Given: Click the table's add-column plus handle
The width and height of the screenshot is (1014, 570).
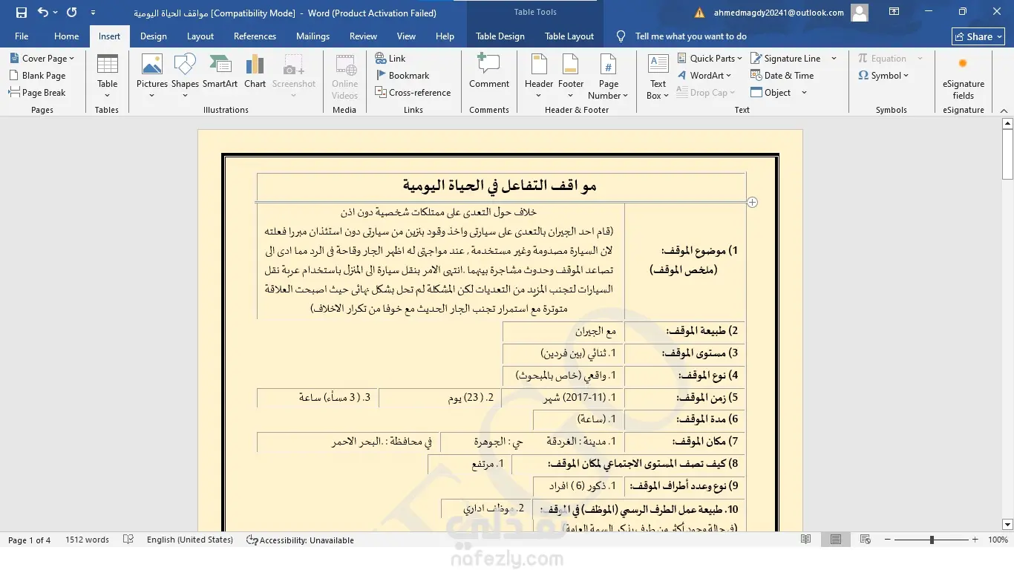Looking at the screenshot, I should pyautogui.click(x=752, y=202).
